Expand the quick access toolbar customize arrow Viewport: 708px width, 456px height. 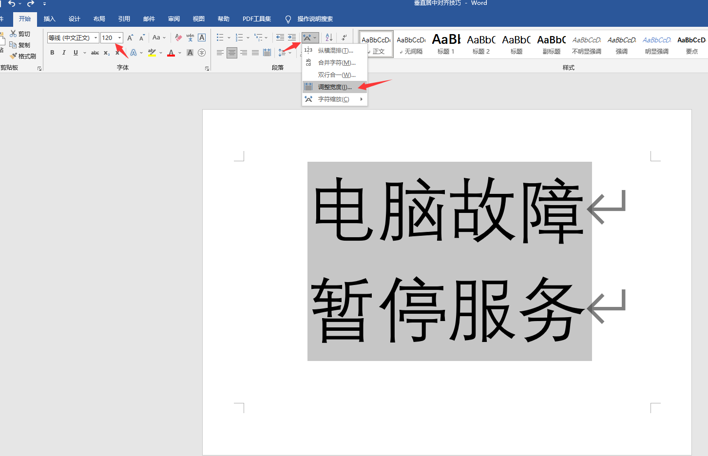click(44, 4)
